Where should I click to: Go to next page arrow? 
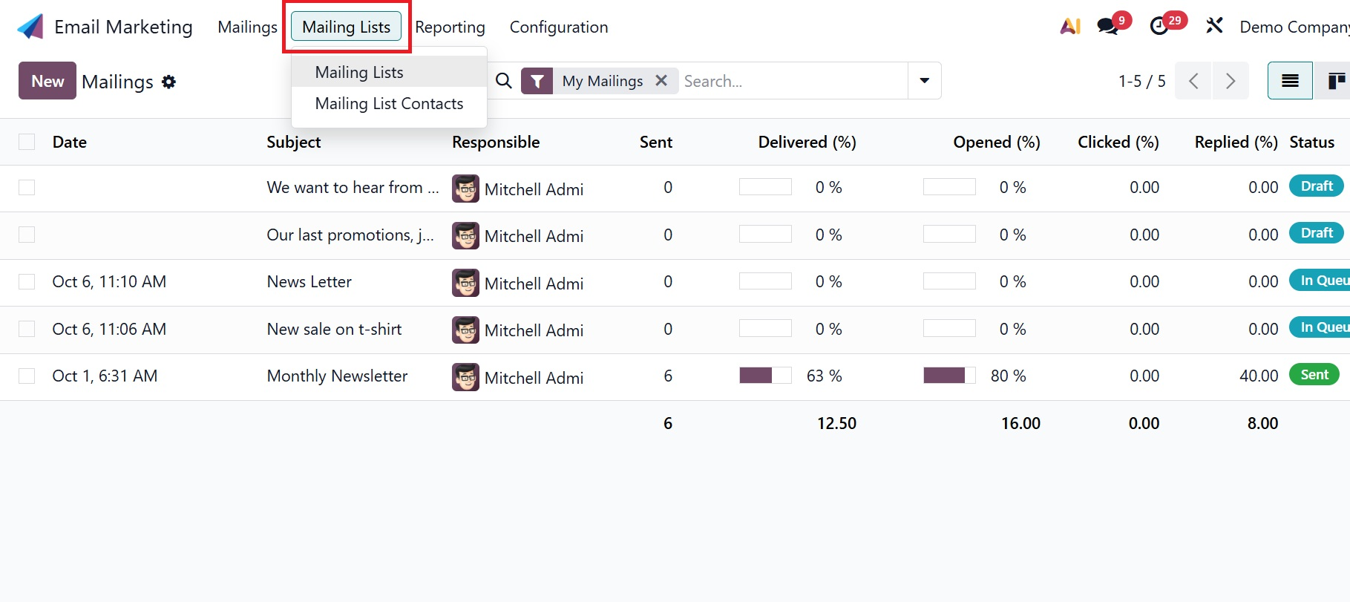coord(1230,81)
